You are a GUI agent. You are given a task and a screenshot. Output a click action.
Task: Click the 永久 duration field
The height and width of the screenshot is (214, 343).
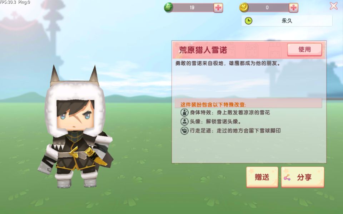[x=287, y=21]
